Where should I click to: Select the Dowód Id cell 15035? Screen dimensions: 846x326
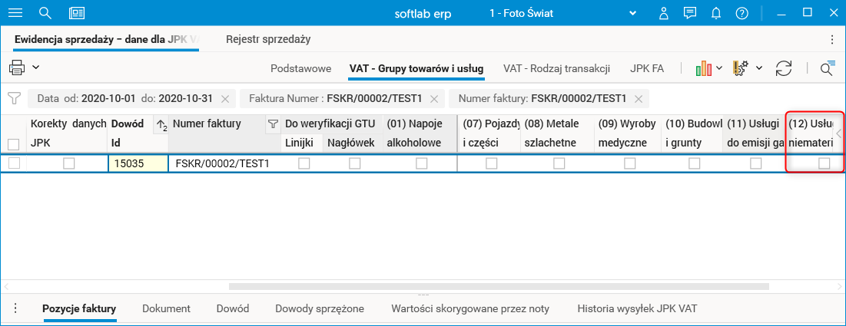tap(138, 163)
